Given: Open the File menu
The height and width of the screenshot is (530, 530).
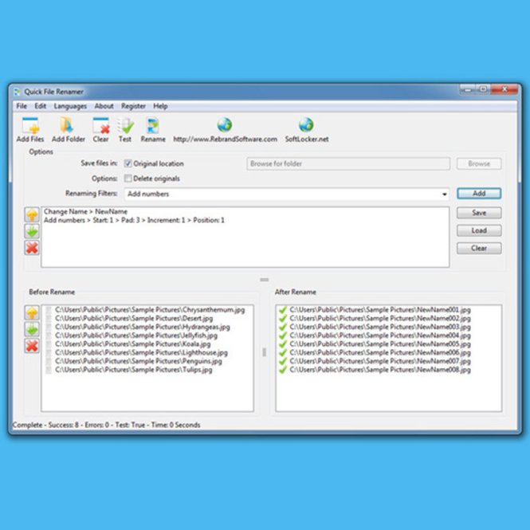Looking at the screenshot, I should 22,106.
